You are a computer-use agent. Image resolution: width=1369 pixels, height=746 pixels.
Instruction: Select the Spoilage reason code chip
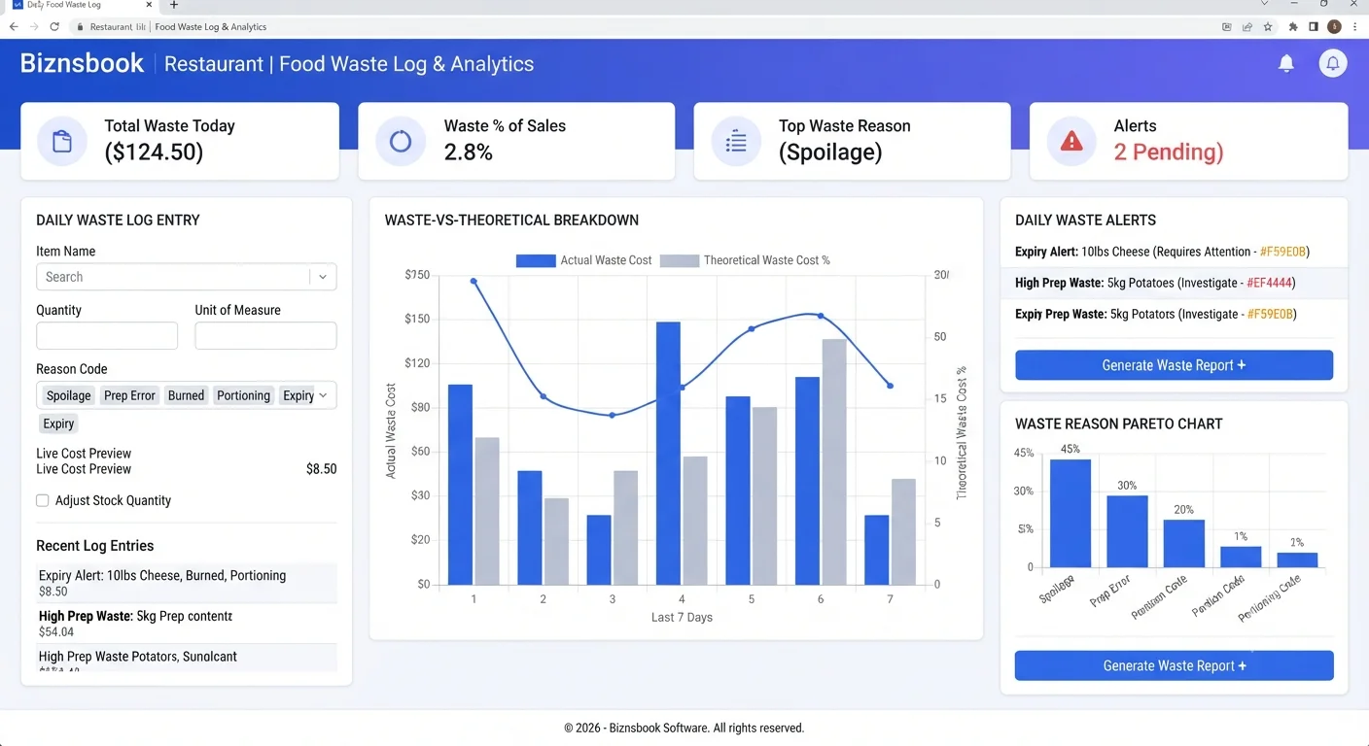[x=69, y=395]
